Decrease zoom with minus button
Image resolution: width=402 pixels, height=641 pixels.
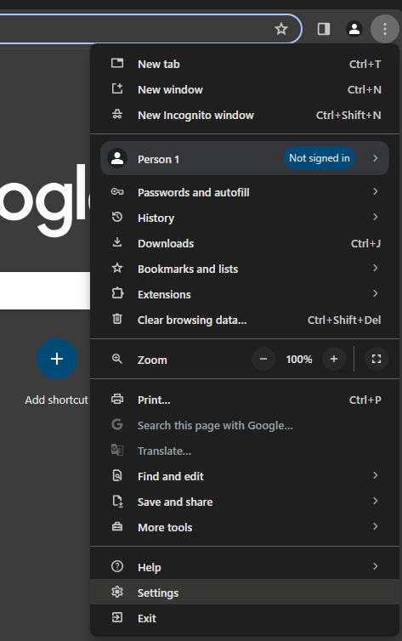pyautogui.click(x=263, y=359)
